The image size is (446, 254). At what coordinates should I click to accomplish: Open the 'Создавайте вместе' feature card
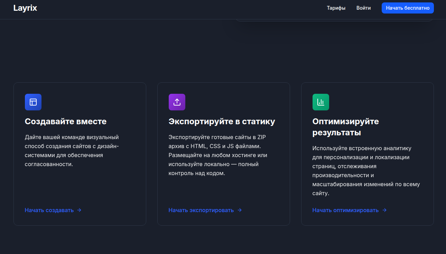click(x=80, y=153)
